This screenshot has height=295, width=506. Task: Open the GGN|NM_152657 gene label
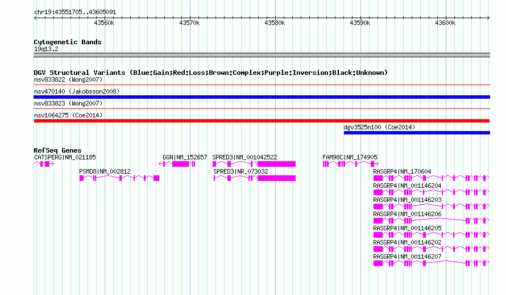coord(185,157)
